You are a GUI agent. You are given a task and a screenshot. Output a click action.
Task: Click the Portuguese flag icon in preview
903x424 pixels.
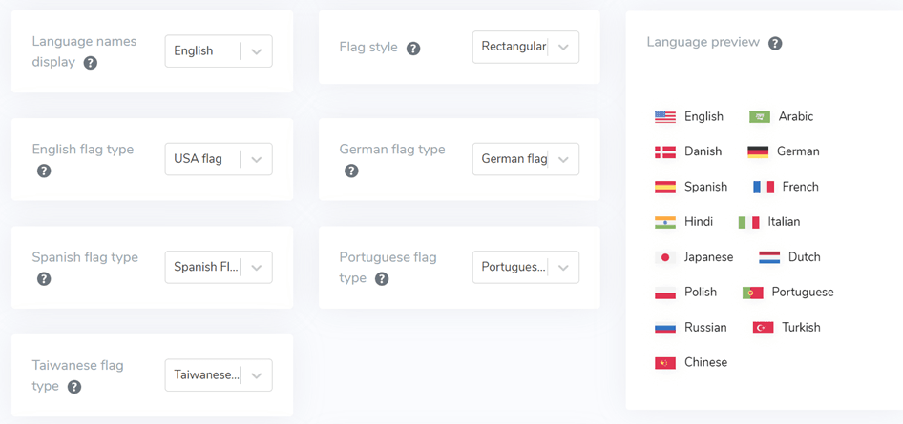click(753, 293)
